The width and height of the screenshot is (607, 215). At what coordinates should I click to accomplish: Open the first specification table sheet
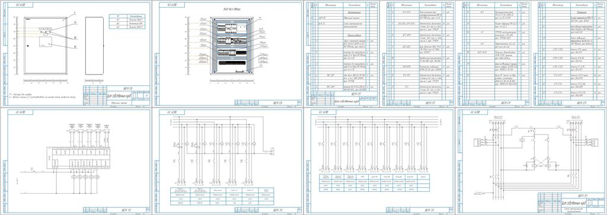point(342,53)
